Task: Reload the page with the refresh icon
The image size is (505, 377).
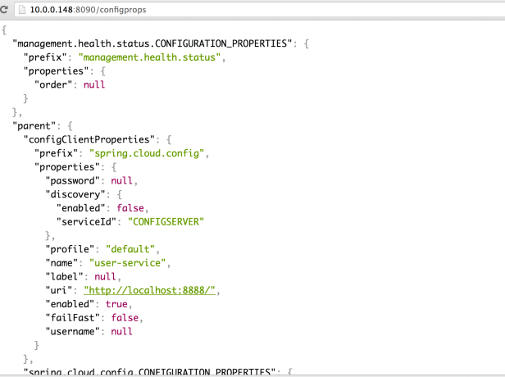Action: coord(4,10)
